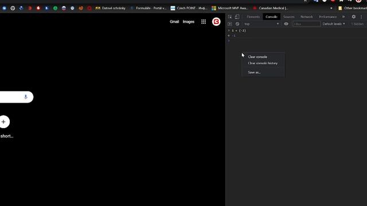The height and width of the screenshot is (206, 367).
Task: Switch to the Elements tab
Action: pyautogui.click(x=253, y=17)
